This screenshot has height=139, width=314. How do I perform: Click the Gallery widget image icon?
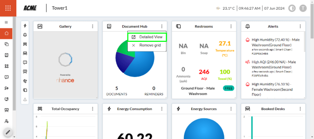40,26
